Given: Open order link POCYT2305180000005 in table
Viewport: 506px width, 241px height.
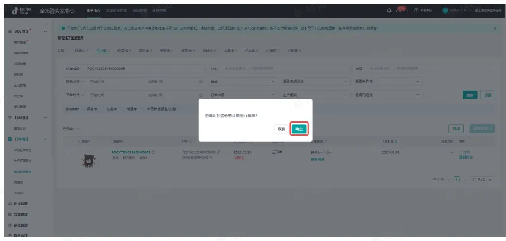Looking at the screenshot, I should tap(131, 152).
